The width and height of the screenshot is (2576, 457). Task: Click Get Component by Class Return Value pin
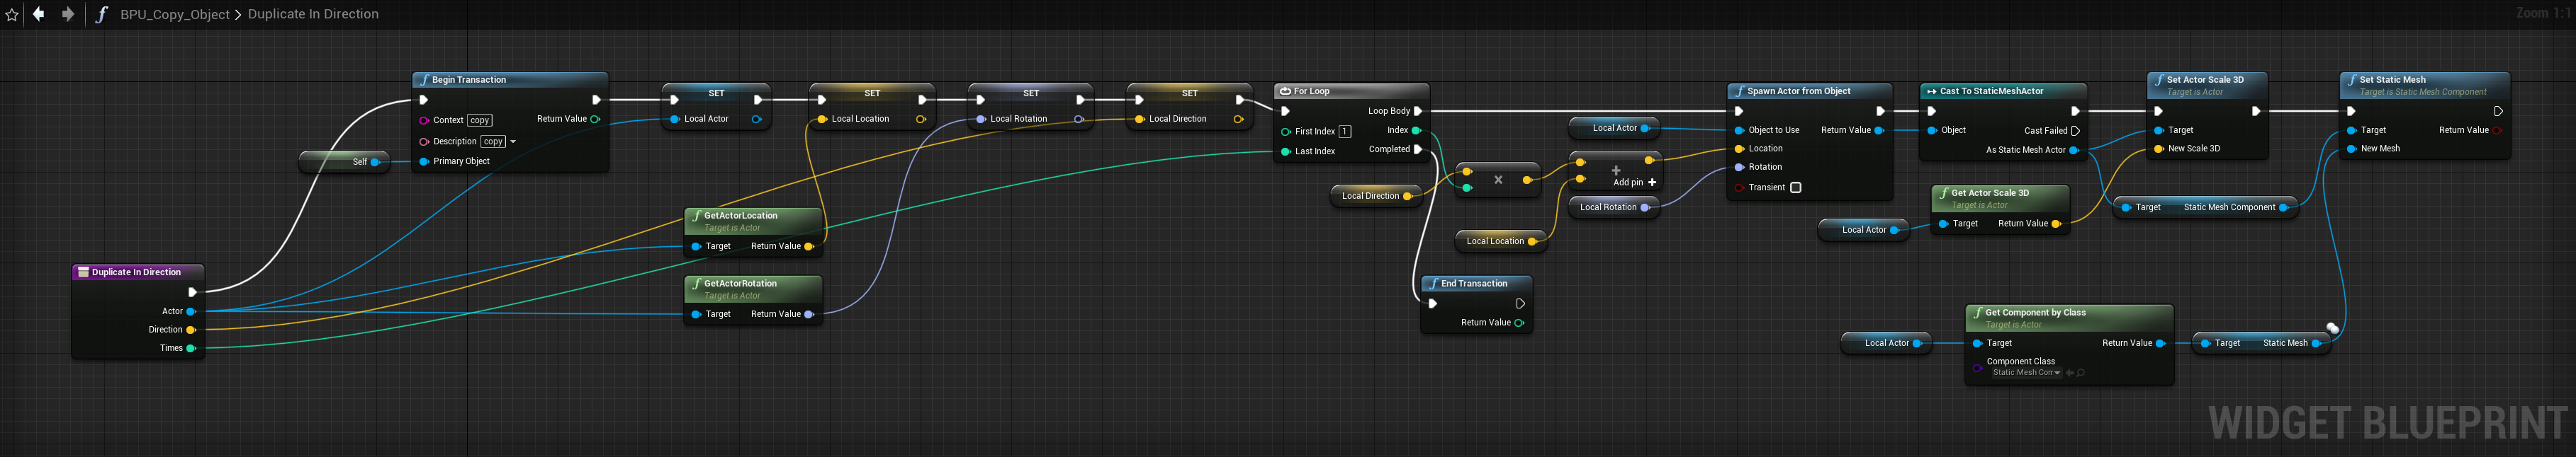[x=2160, y=343]
